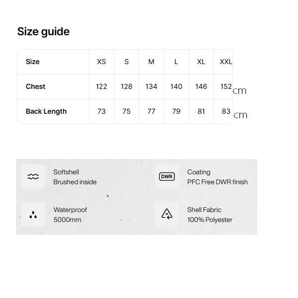Click the Chest row label
The width and height of the screenshot is (298, 298).
(x=36, y=86)
